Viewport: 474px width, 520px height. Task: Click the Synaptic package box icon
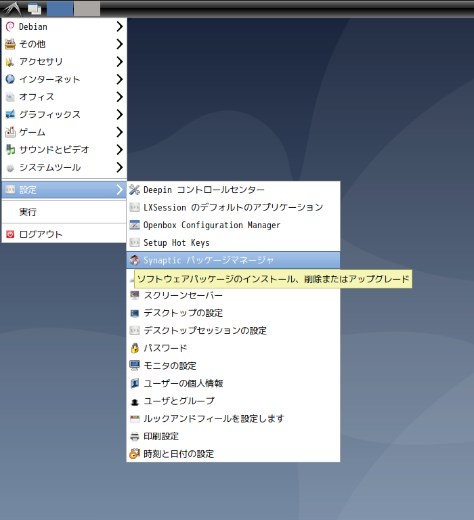click(135, 260)
